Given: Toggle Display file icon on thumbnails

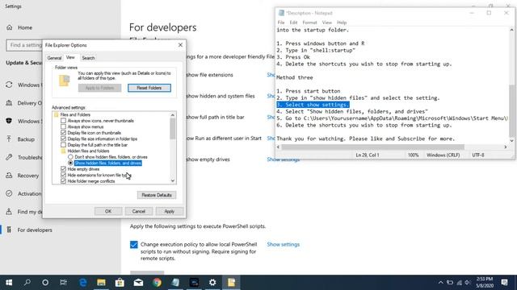Looking at the screenshot, I should coord(63,133).
